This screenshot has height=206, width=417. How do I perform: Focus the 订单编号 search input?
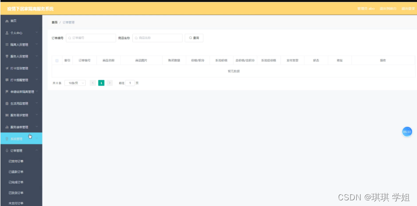tap(91, 38)
